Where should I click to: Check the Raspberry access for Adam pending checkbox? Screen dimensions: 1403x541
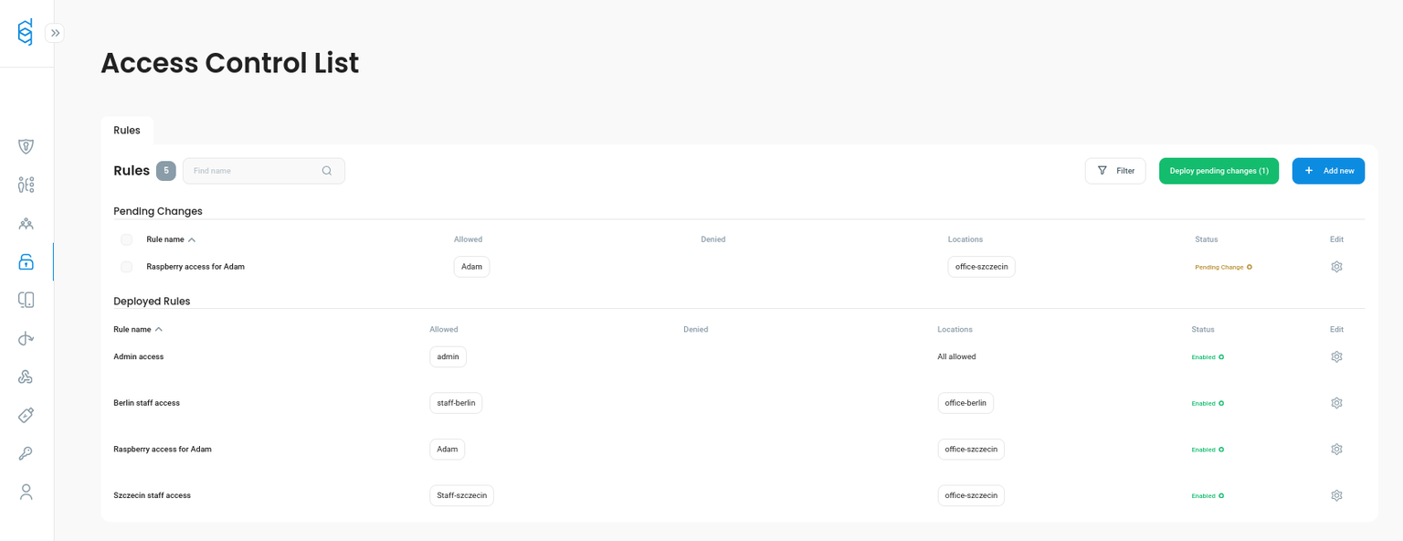point(126,266)
